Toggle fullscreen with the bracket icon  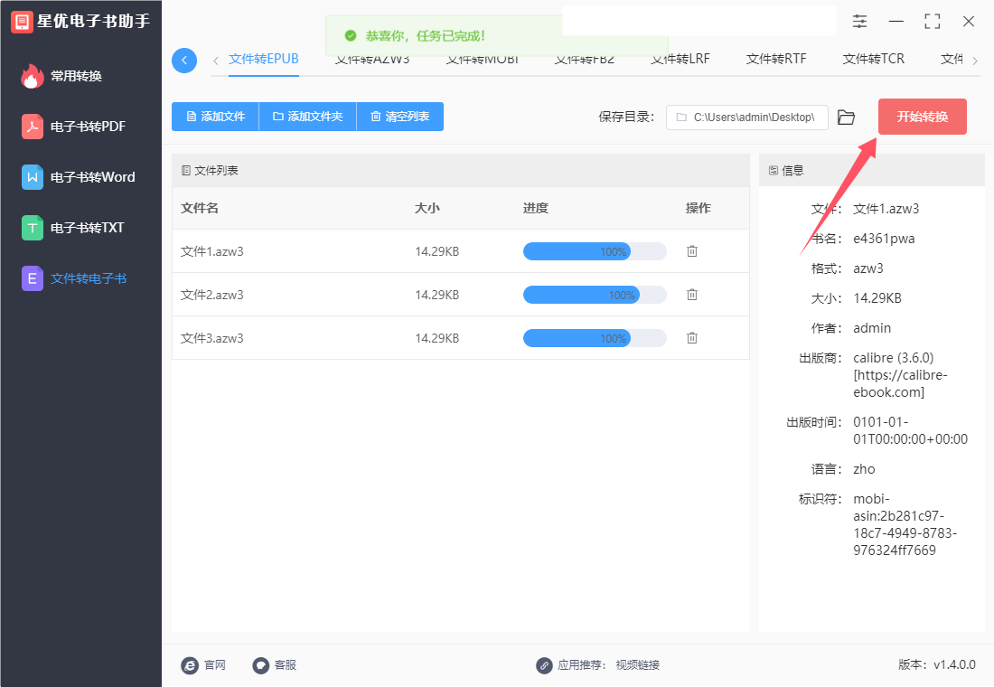[933, 22]
